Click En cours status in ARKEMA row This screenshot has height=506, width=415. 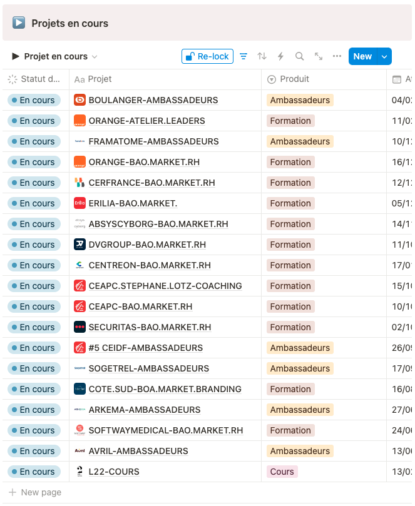34,410
